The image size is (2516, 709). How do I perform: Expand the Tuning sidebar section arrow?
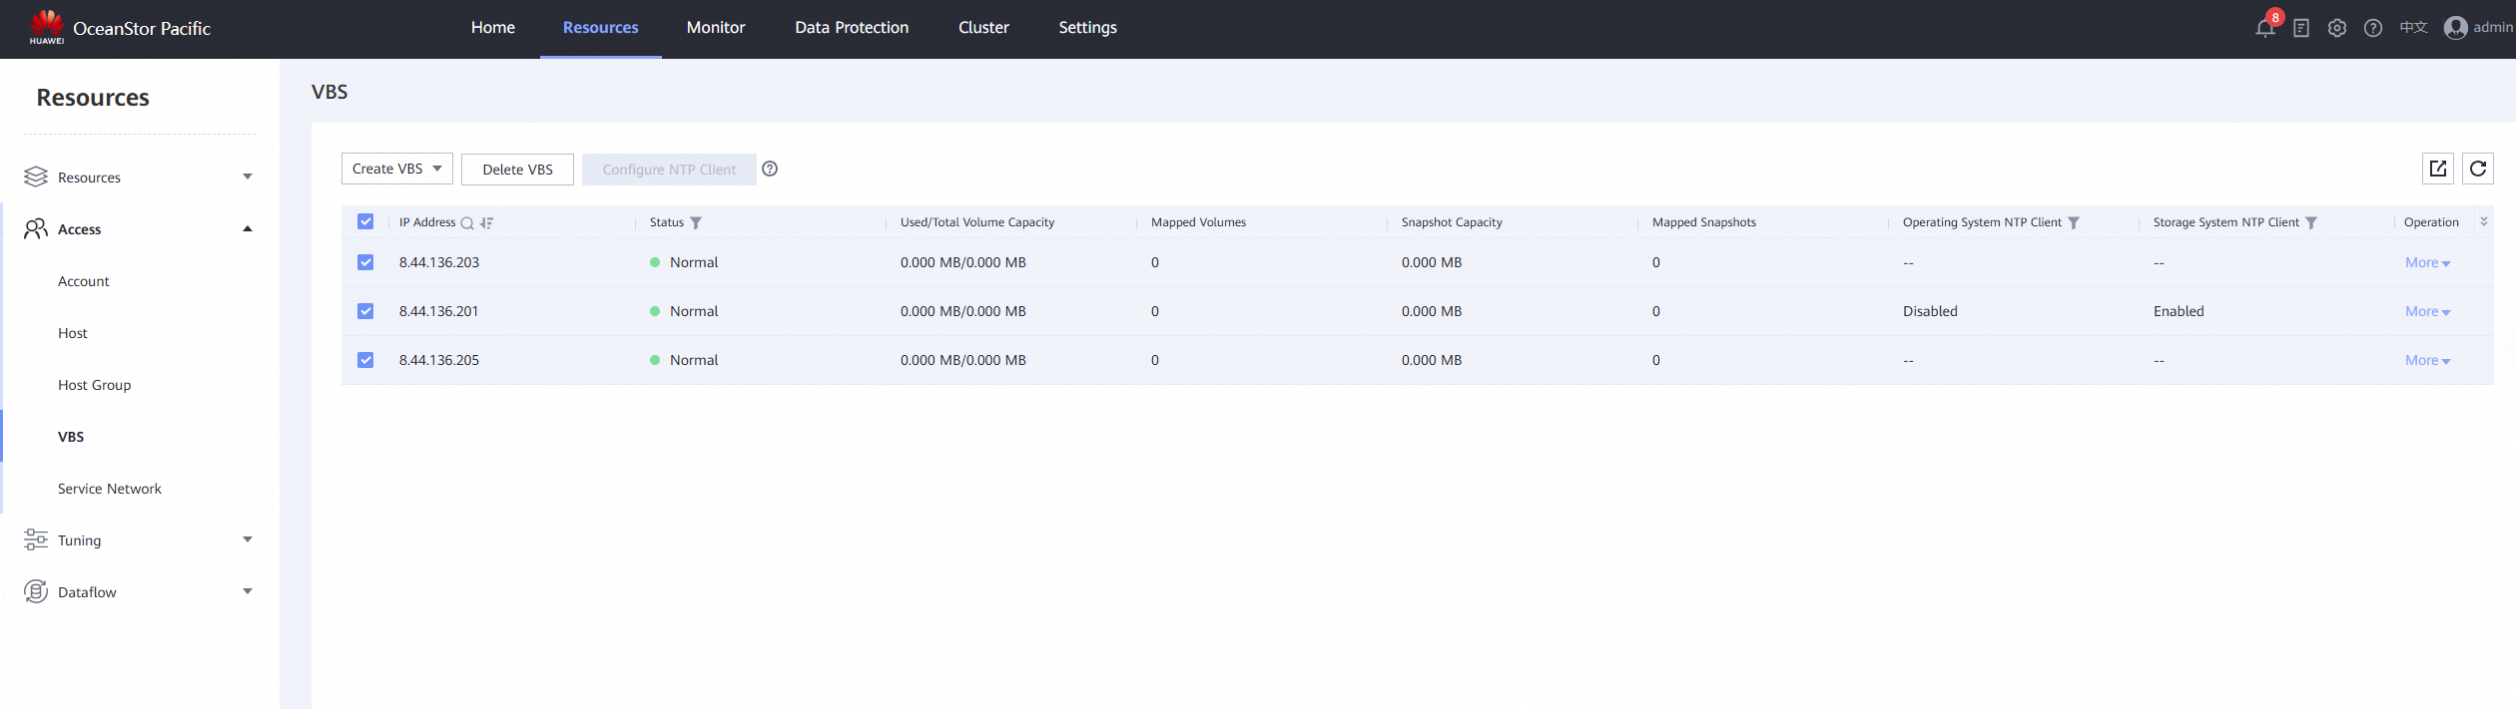[x=248, y=539]
